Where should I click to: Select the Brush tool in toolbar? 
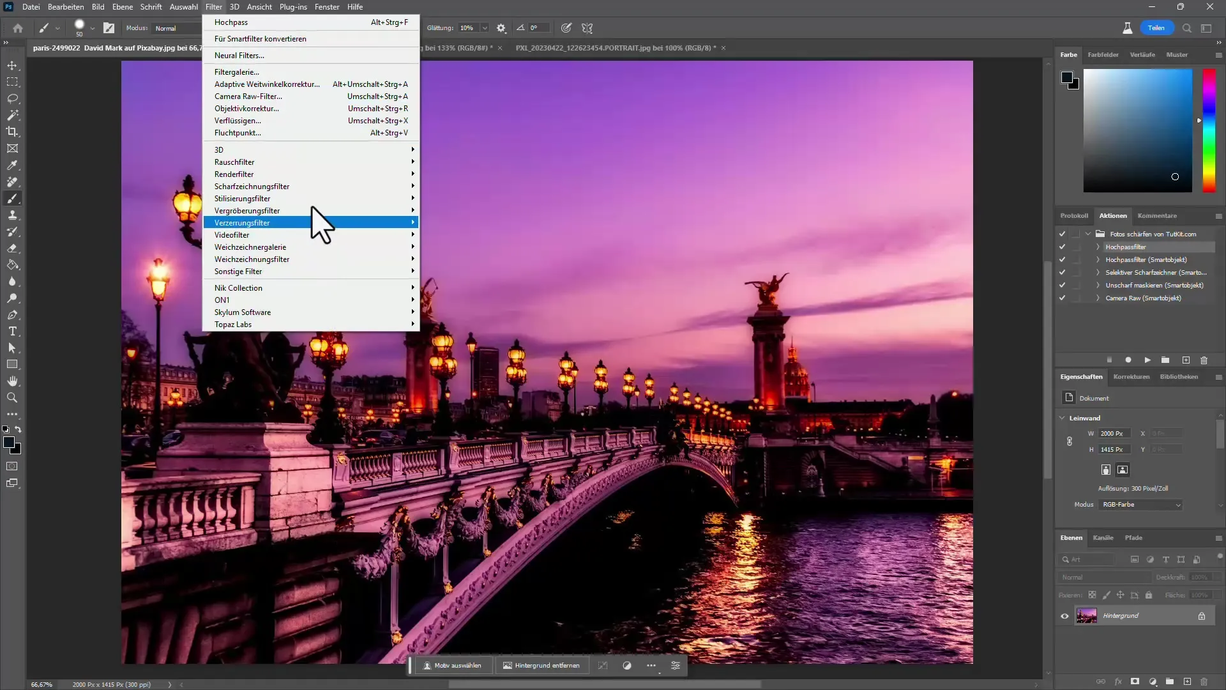point(12,199)
